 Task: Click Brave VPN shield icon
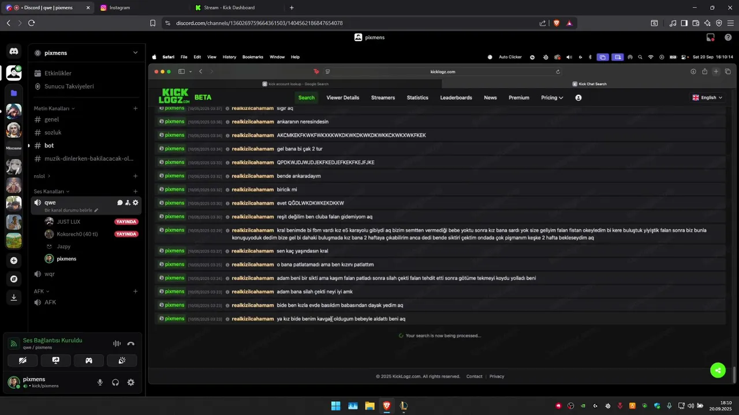point(719,23)
